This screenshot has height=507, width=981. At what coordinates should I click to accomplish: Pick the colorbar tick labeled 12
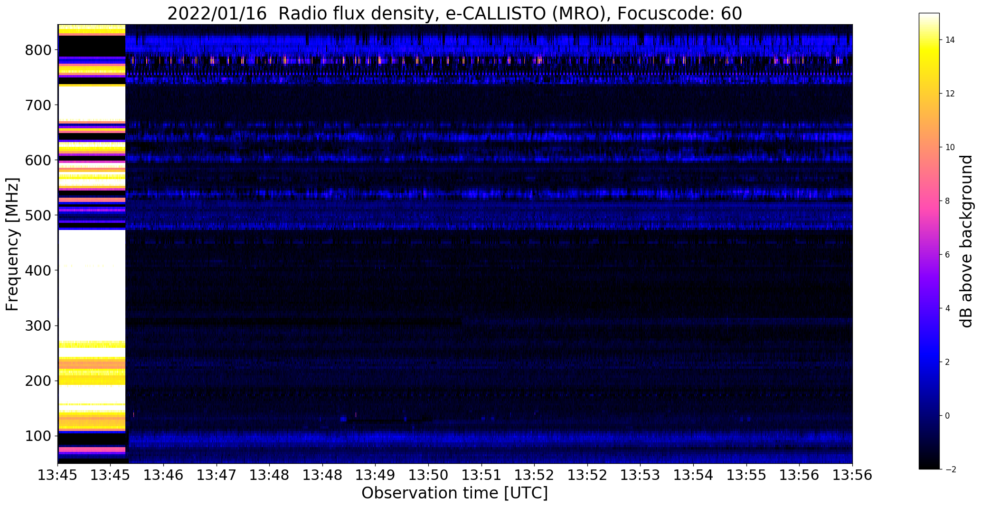950,94
